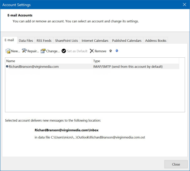Select the RichardBranson@virginmedia.com account row

click(x=92, y=66)
